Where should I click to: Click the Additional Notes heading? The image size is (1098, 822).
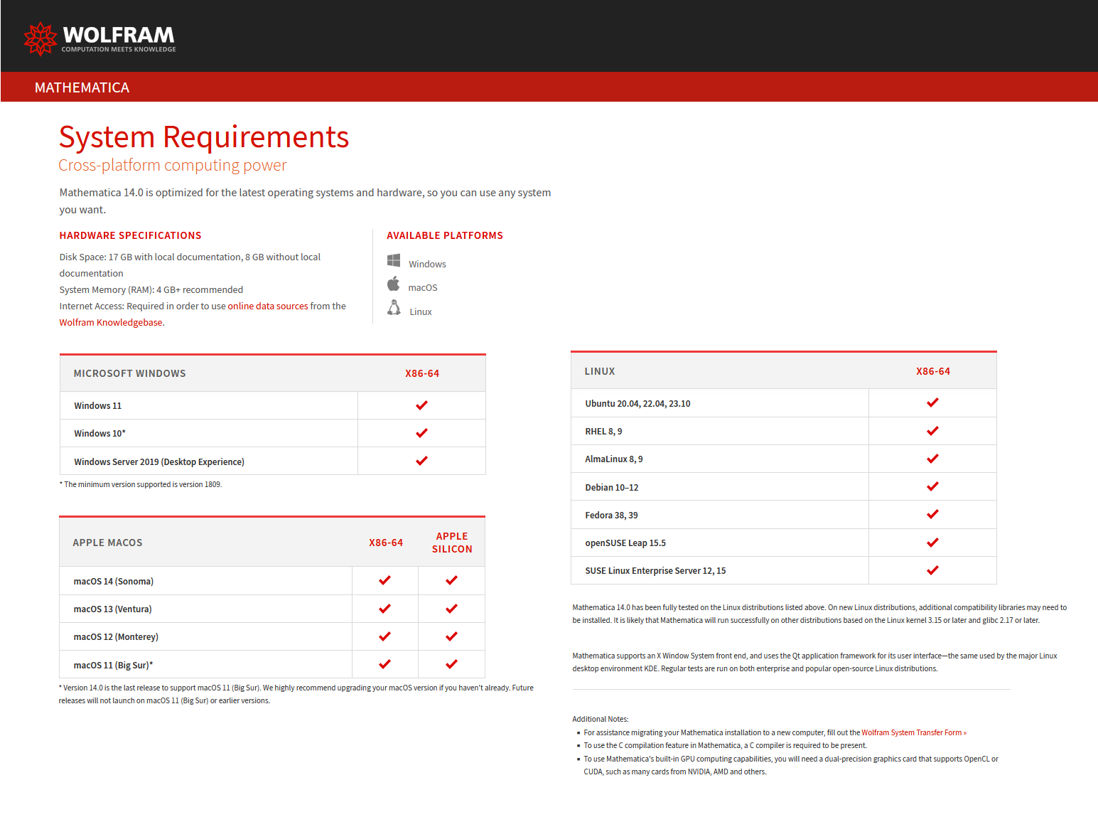pos(601,719)
